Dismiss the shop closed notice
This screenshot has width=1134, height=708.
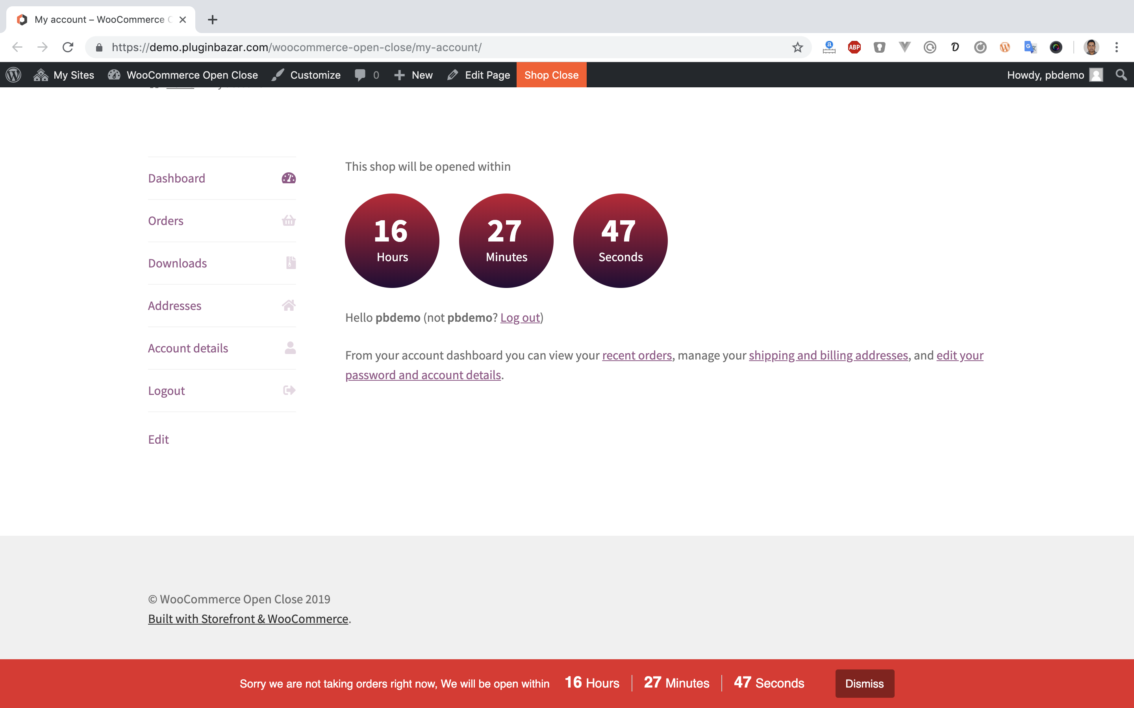click(x=864, y=683)
